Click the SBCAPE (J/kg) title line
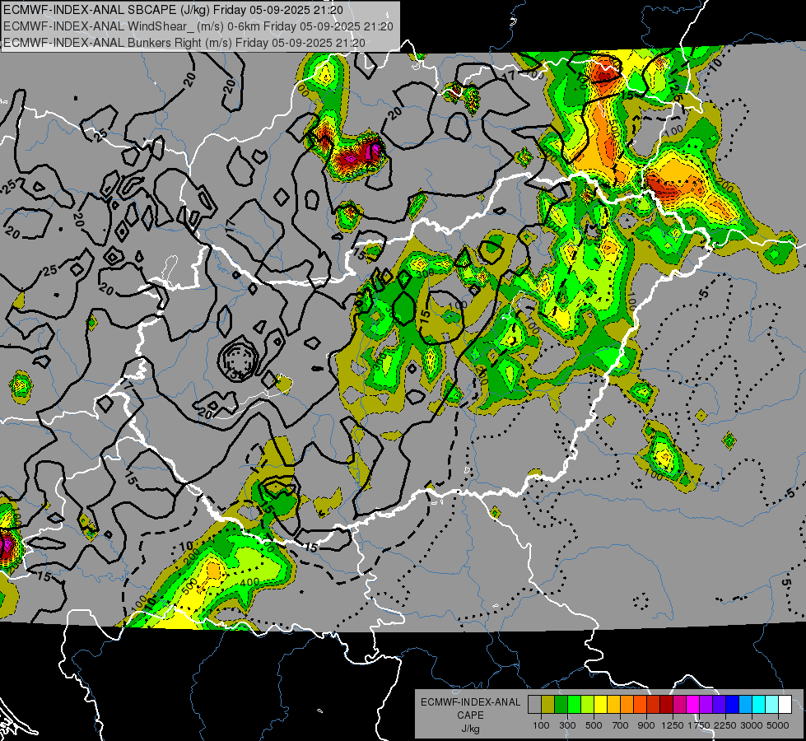 [173, 10]
